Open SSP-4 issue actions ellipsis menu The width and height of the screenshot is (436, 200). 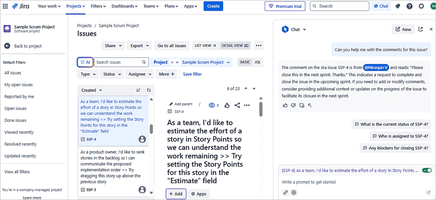[x=247, y=105]
